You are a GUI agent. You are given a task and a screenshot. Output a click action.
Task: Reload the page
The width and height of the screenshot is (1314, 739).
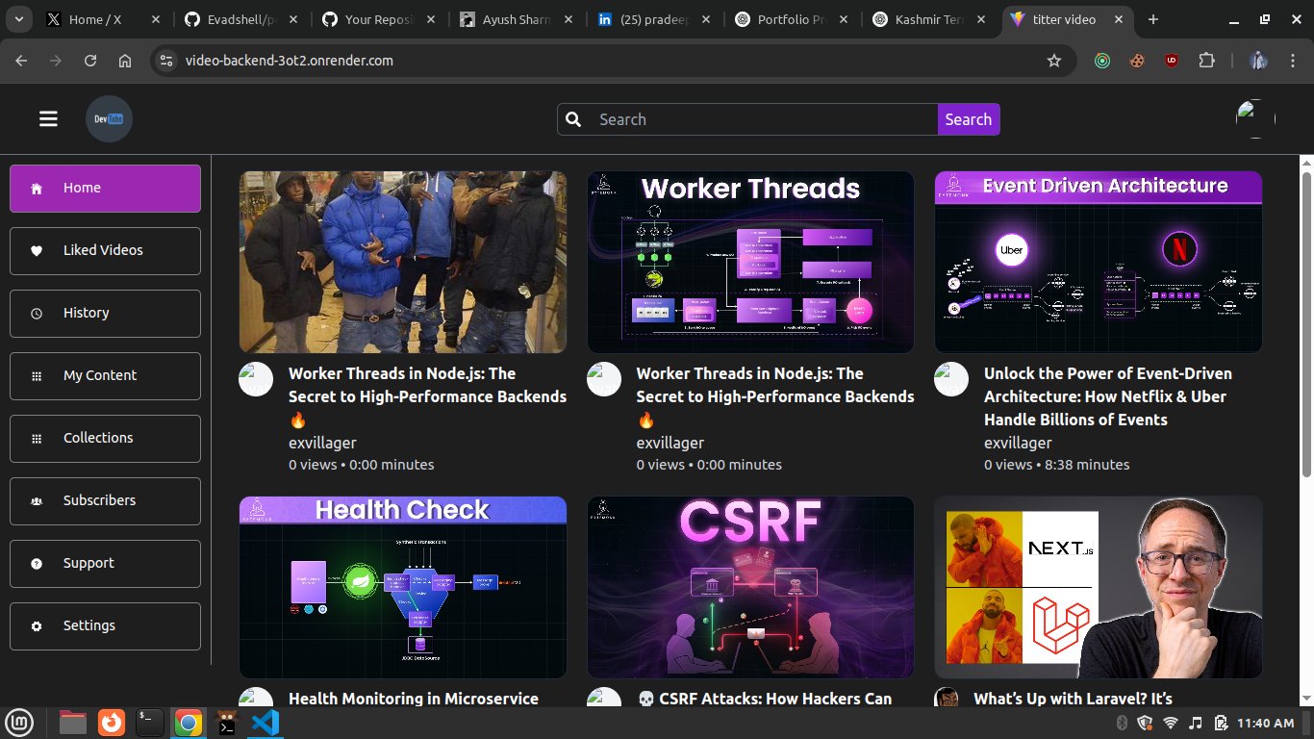(x=90, y=61)
